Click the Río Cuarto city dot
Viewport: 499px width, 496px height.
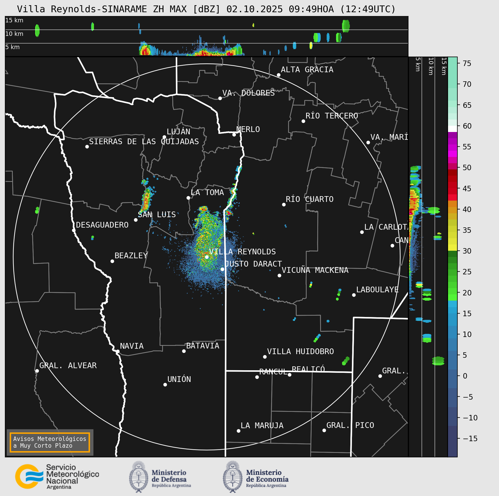(x=284, y=205)
